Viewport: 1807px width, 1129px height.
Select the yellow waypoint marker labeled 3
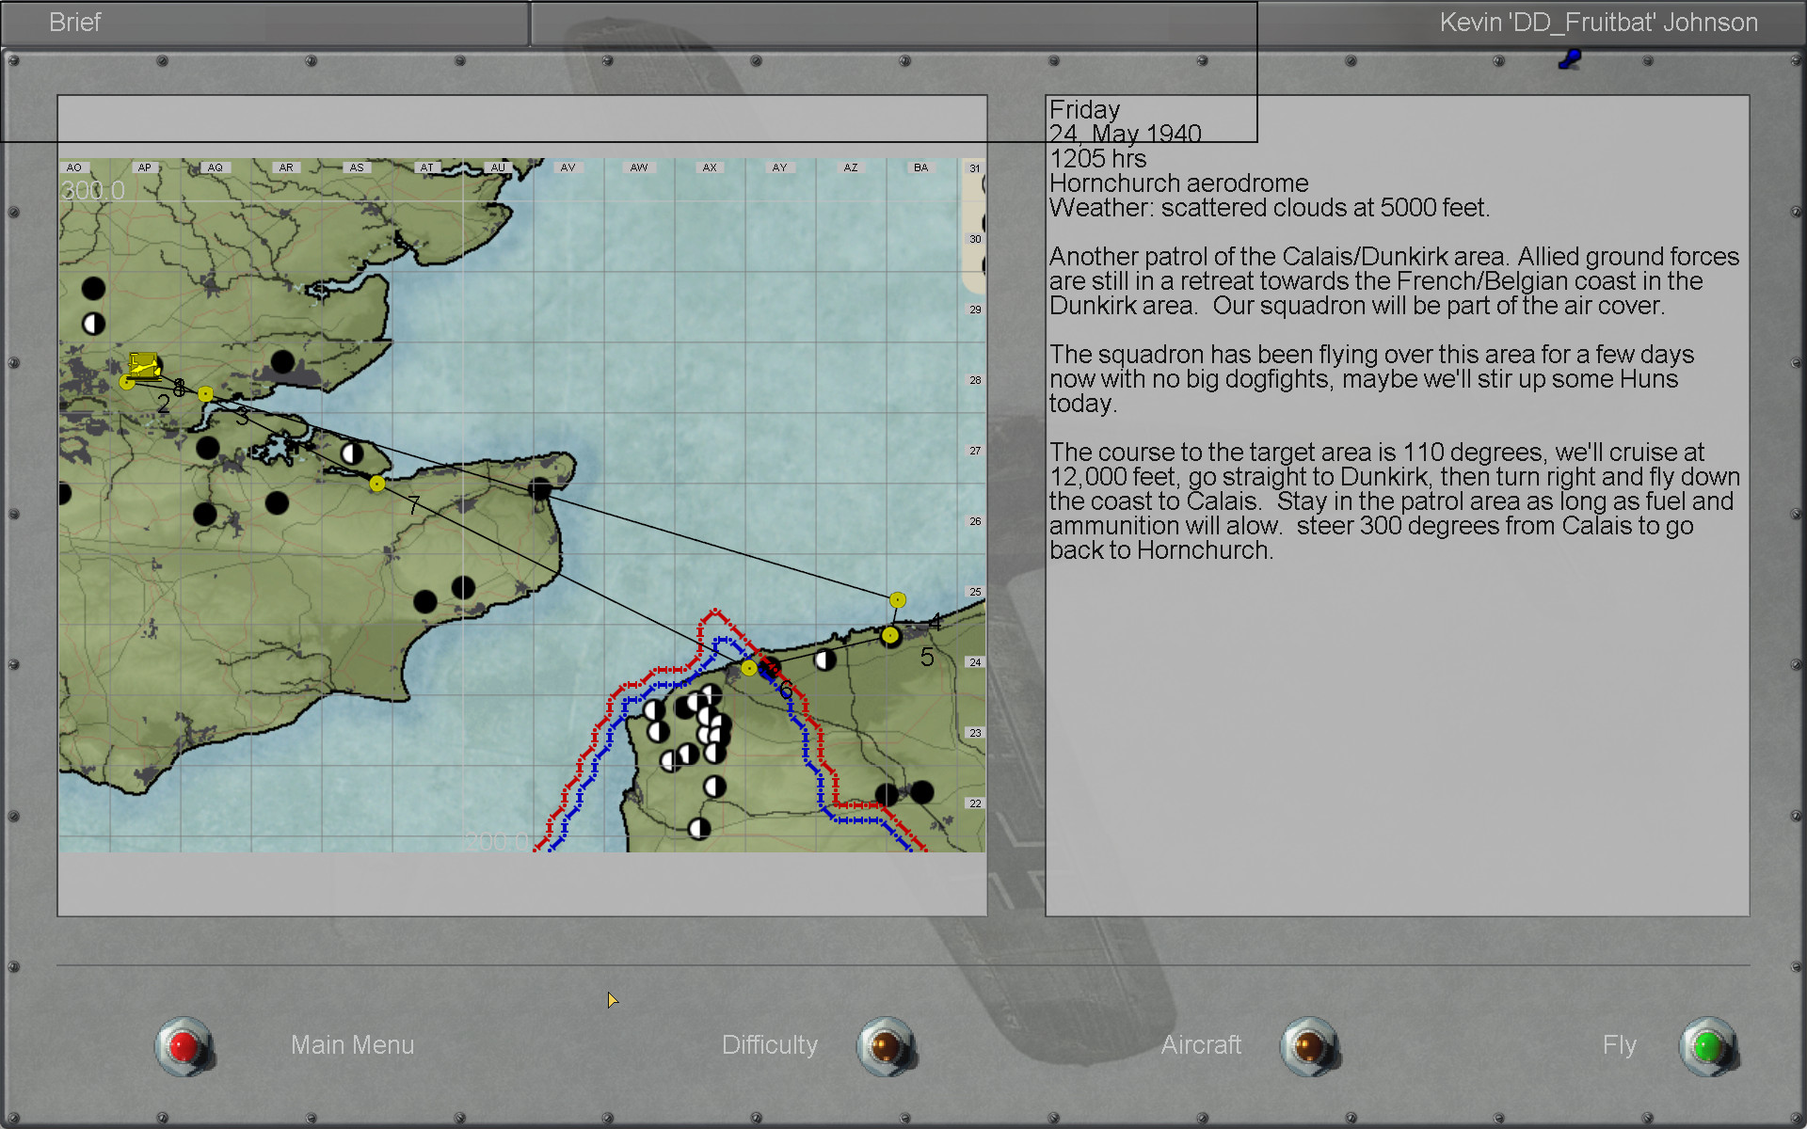click(205, 394)
